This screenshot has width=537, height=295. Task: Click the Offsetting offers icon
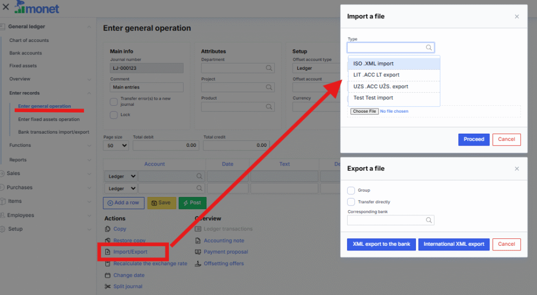(198, 264)
